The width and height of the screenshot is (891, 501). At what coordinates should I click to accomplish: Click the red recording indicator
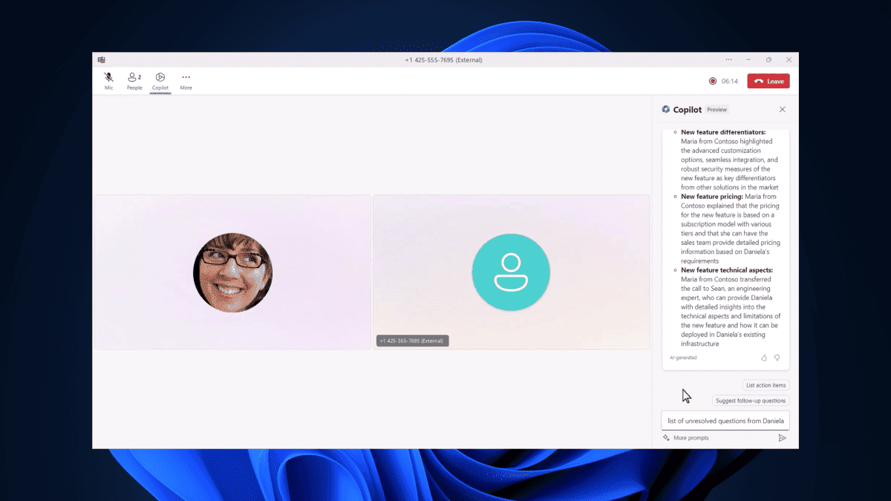coord(713,81)
